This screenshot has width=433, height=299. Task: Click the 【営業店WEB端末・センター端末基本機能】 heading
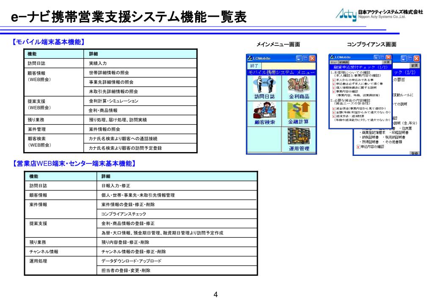pos(74,164)
